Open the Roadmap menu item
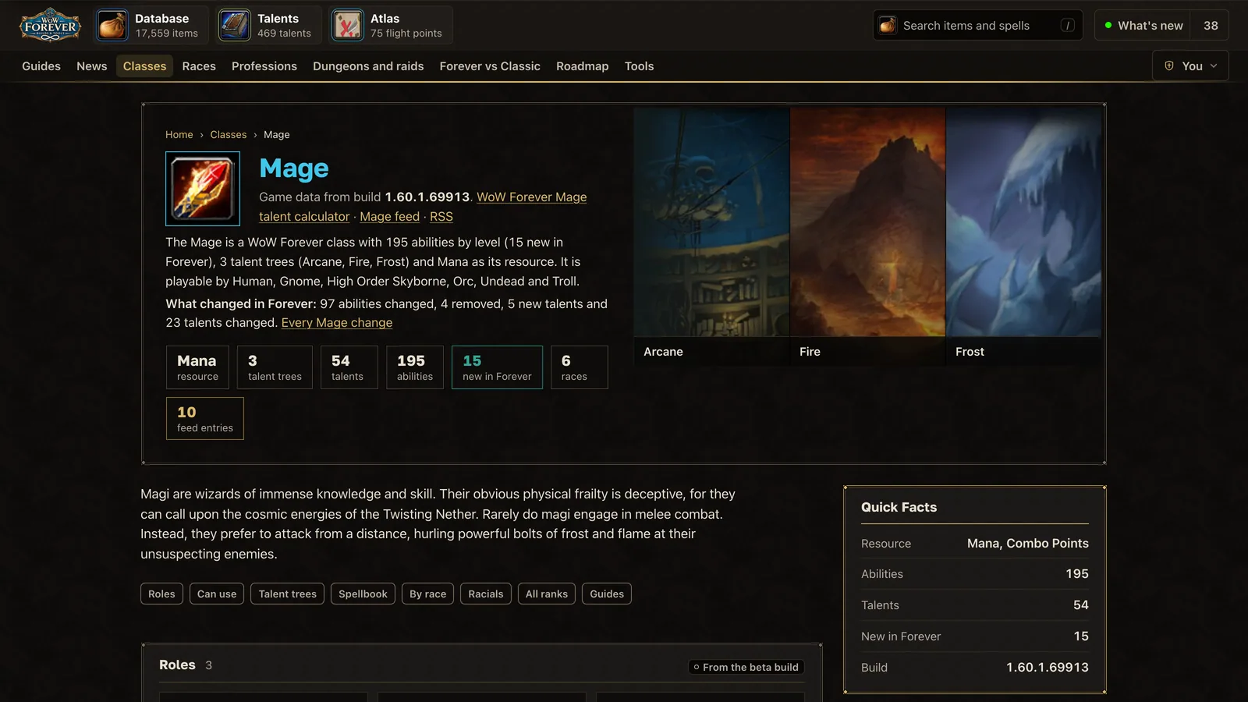Viewport: 1248px width, 702px height. point(582,66)
